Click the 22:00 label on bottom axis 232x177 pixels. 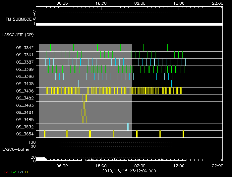[x=217, y=165]
